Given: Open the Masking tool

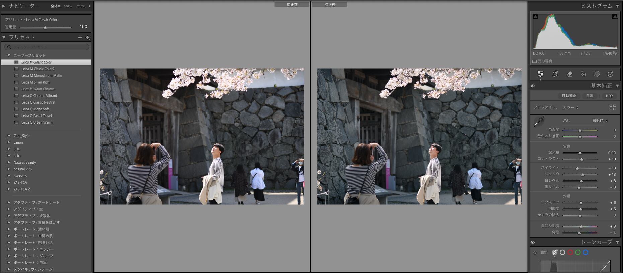Looking at the screenshot, I should point(597,74).
